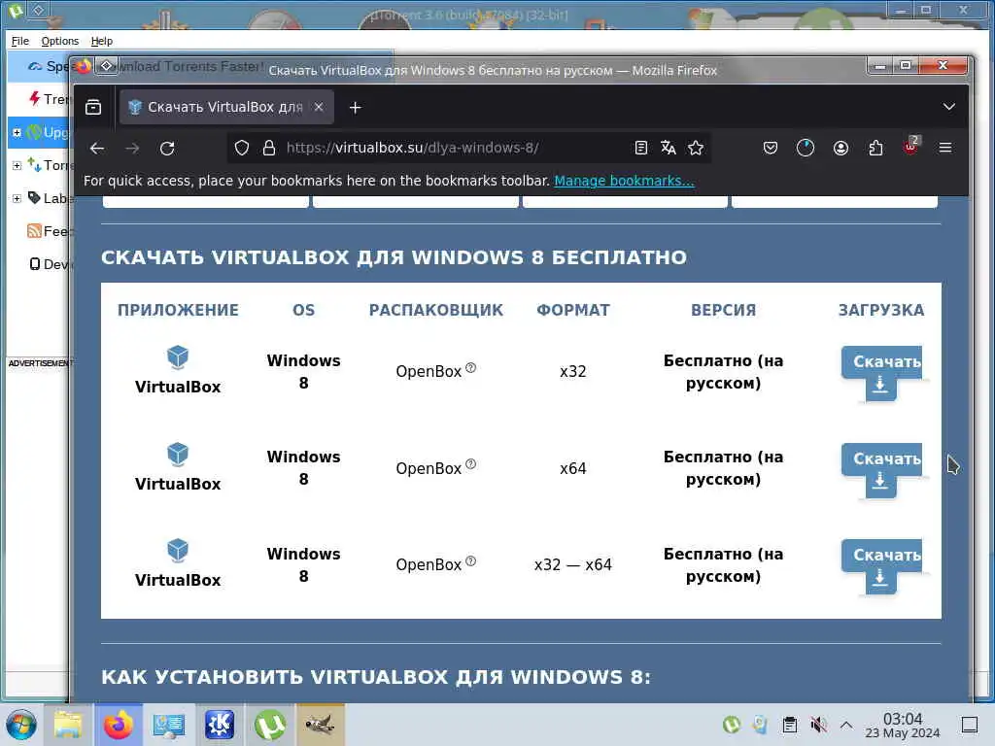Select the РАСПАКОВЩИК column header

[436, 310]
